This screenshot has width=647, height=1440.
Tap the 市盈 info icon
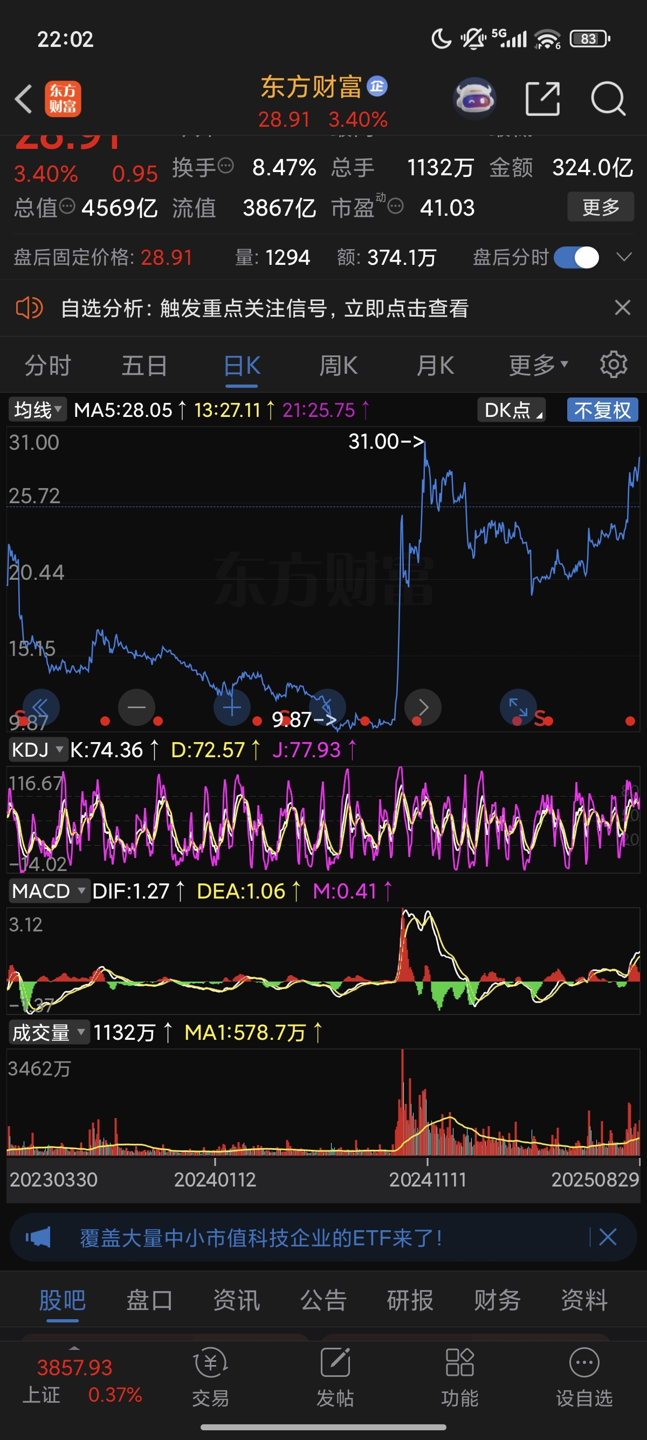click(395, 207)
